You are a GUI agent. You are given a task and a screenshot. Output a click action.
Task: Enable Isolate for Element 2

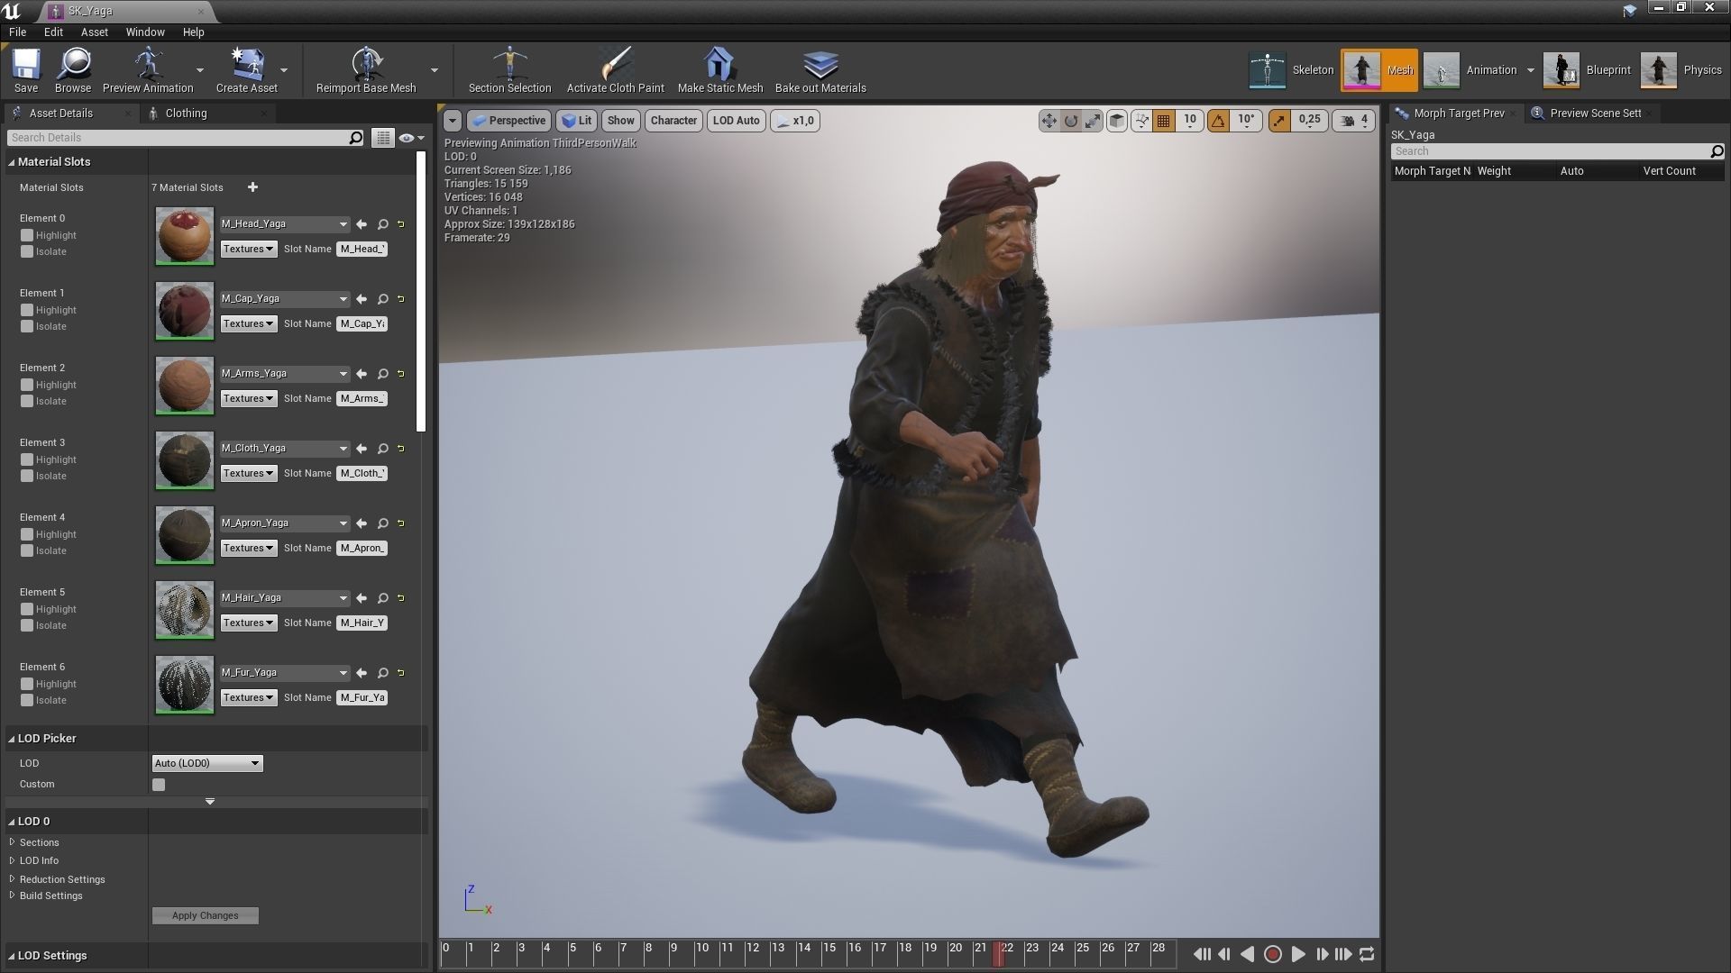pos(27,401)
